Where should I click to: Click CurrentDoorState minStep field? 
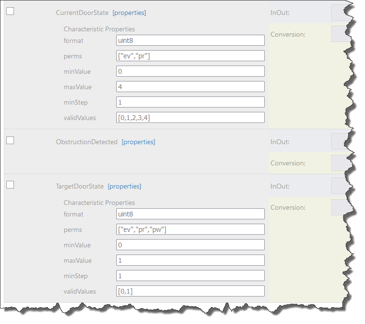click(190, 102)
